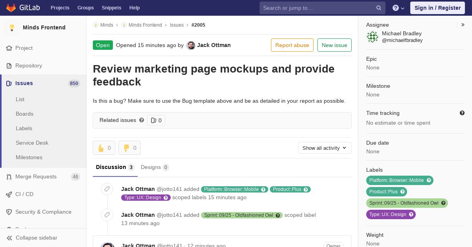Click Issues in the breadcrumb
This screenshot has height=247, width=472.
(177, 25)
